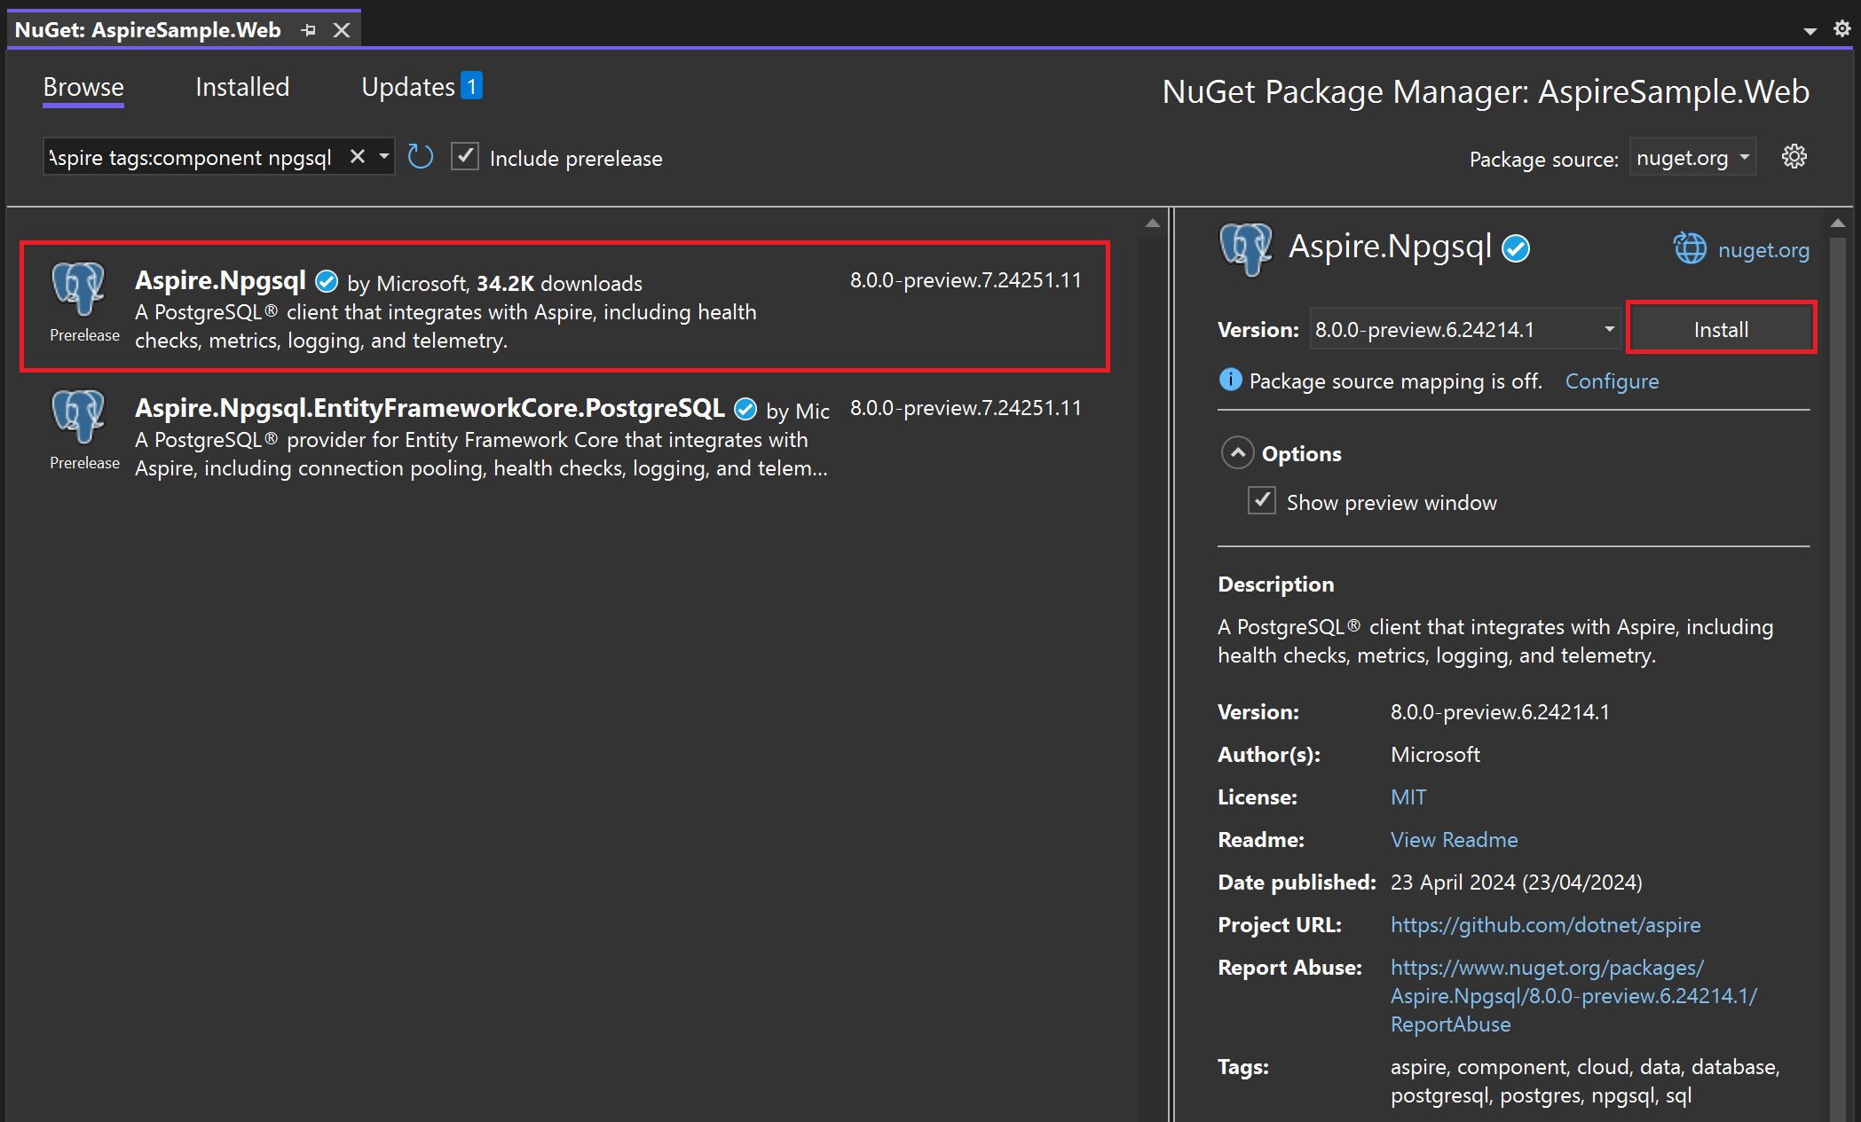
Task: Switch to the Updates tab
Action: click(x=408, y=87)
